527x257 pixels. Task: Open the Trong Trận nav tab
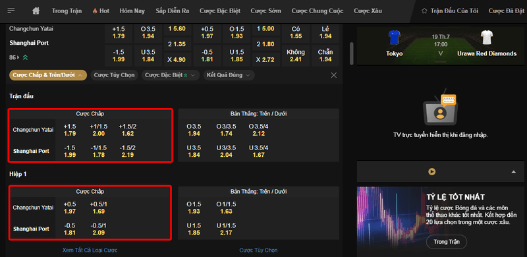pos(67,11)
